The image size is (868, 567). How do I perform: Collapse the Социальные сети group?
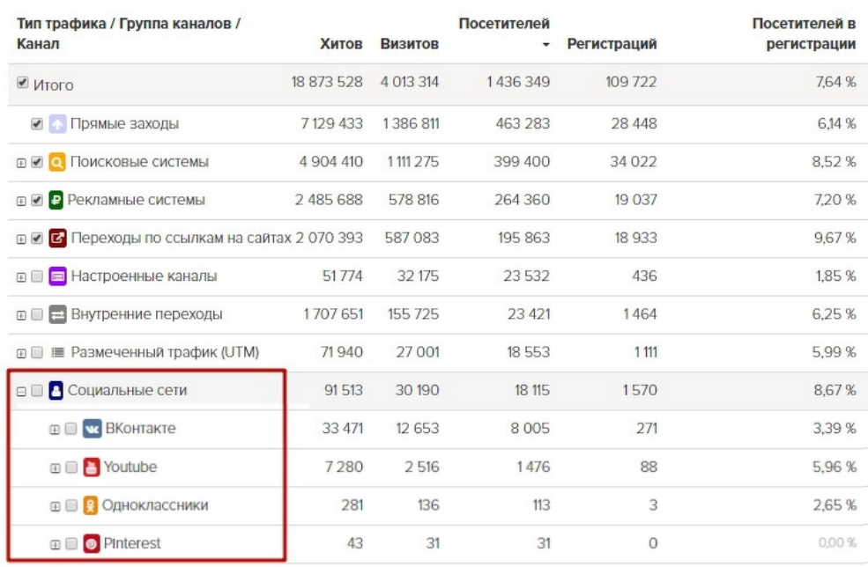[x=21, y=391]
